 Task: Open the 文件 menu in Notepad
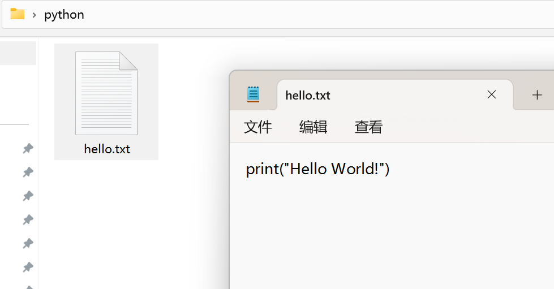258,127
